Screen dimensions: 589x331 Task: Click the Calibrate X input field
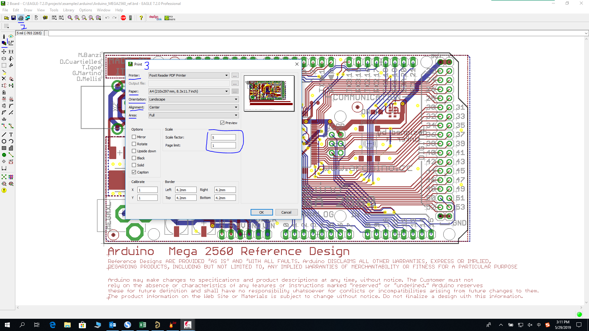(x=148, y=190)
